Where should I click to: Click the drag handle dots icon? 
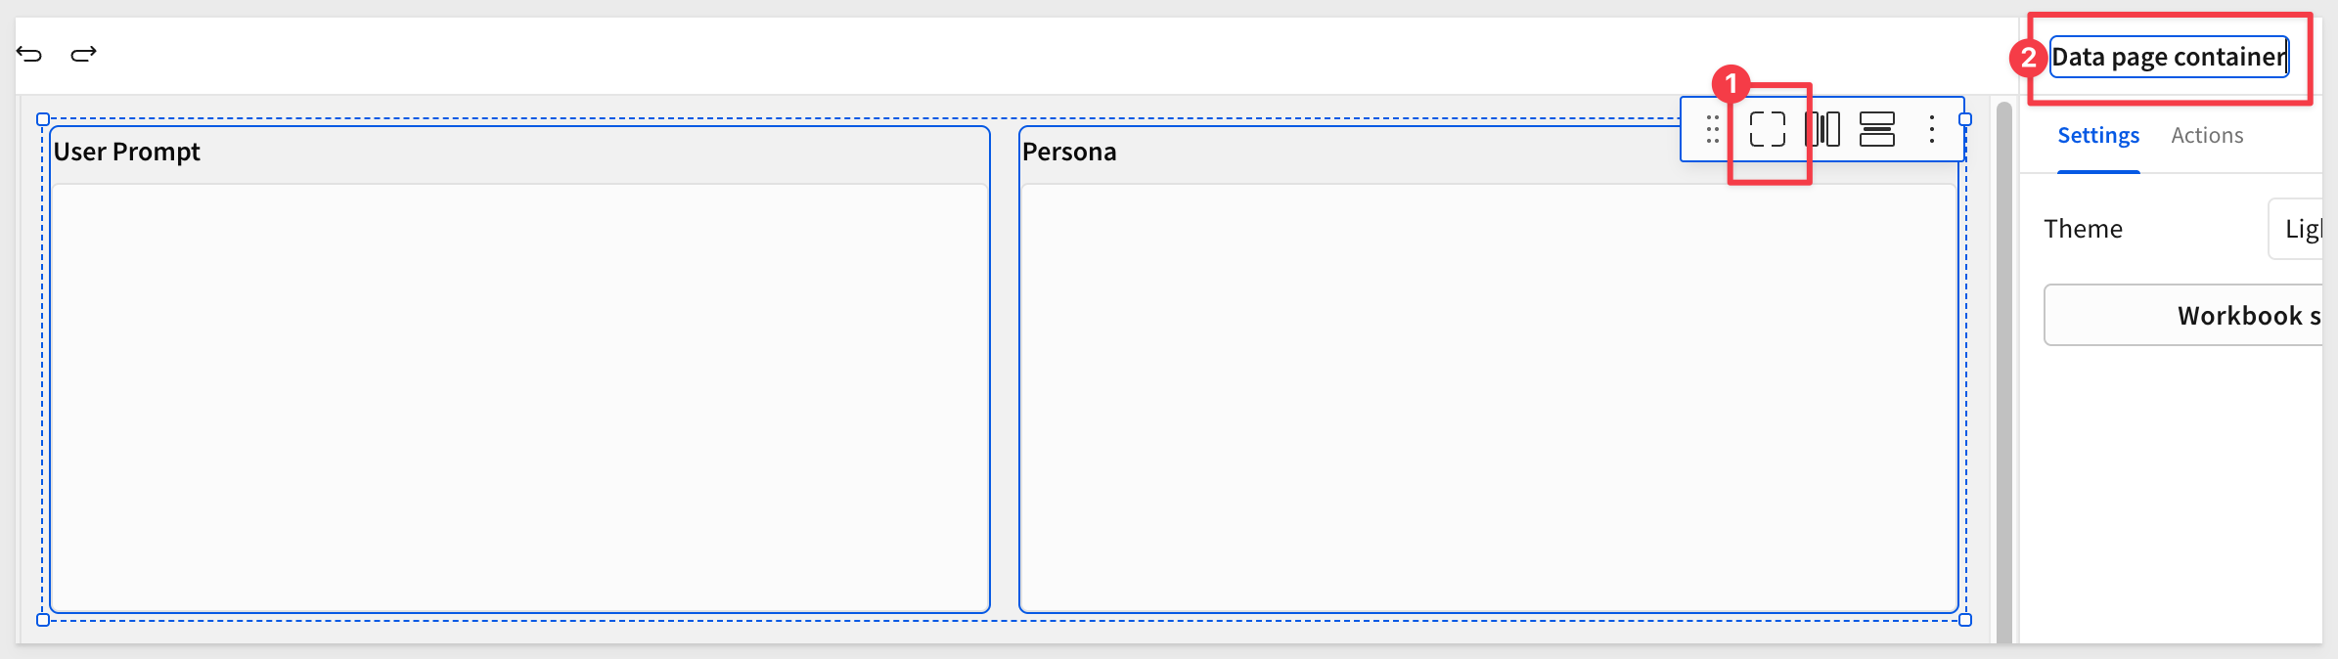click(x=1712, y=129)
